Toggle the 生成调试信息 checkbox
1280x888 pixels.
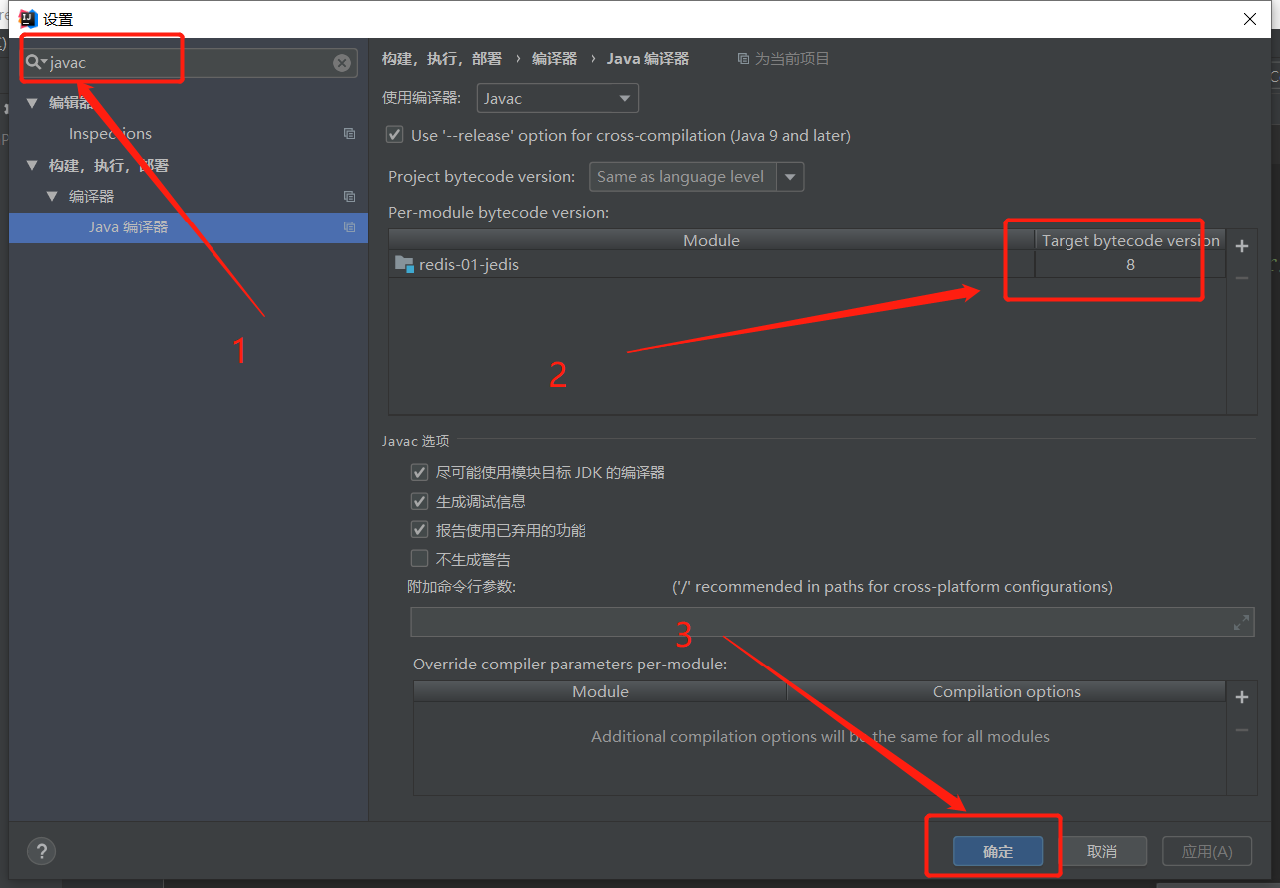pyautogui.click(x=420, y=502)
